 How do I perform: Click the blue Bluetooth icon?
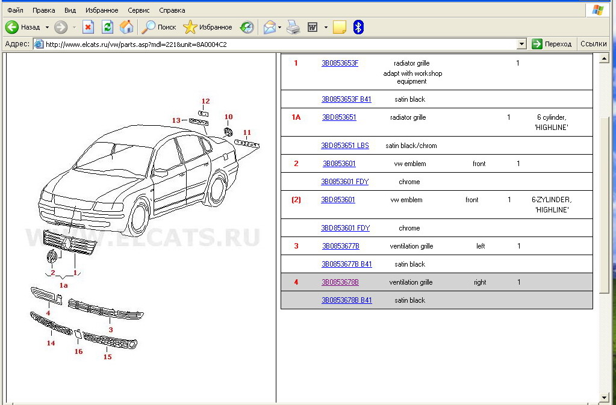coord(358,27)
